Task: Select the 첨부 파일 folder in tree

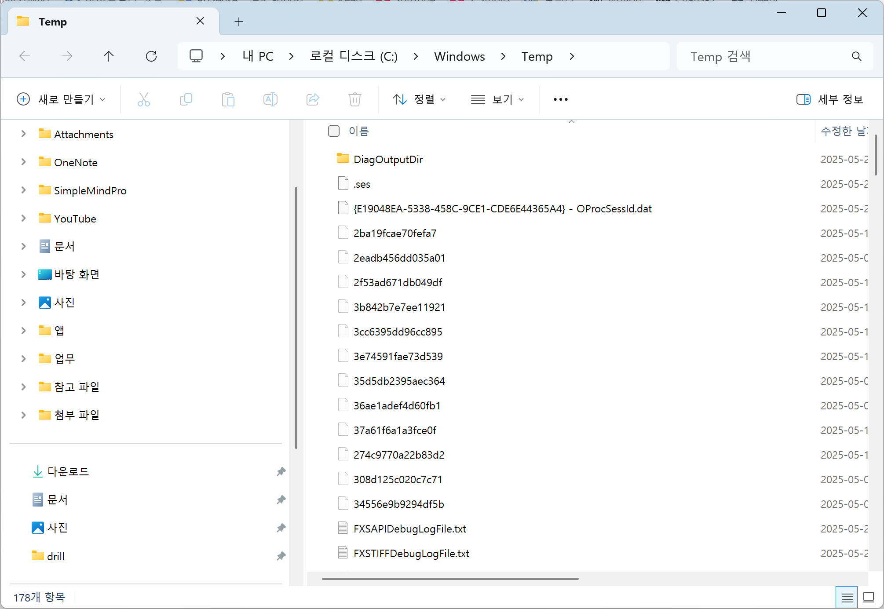Action: pos(77,415)
